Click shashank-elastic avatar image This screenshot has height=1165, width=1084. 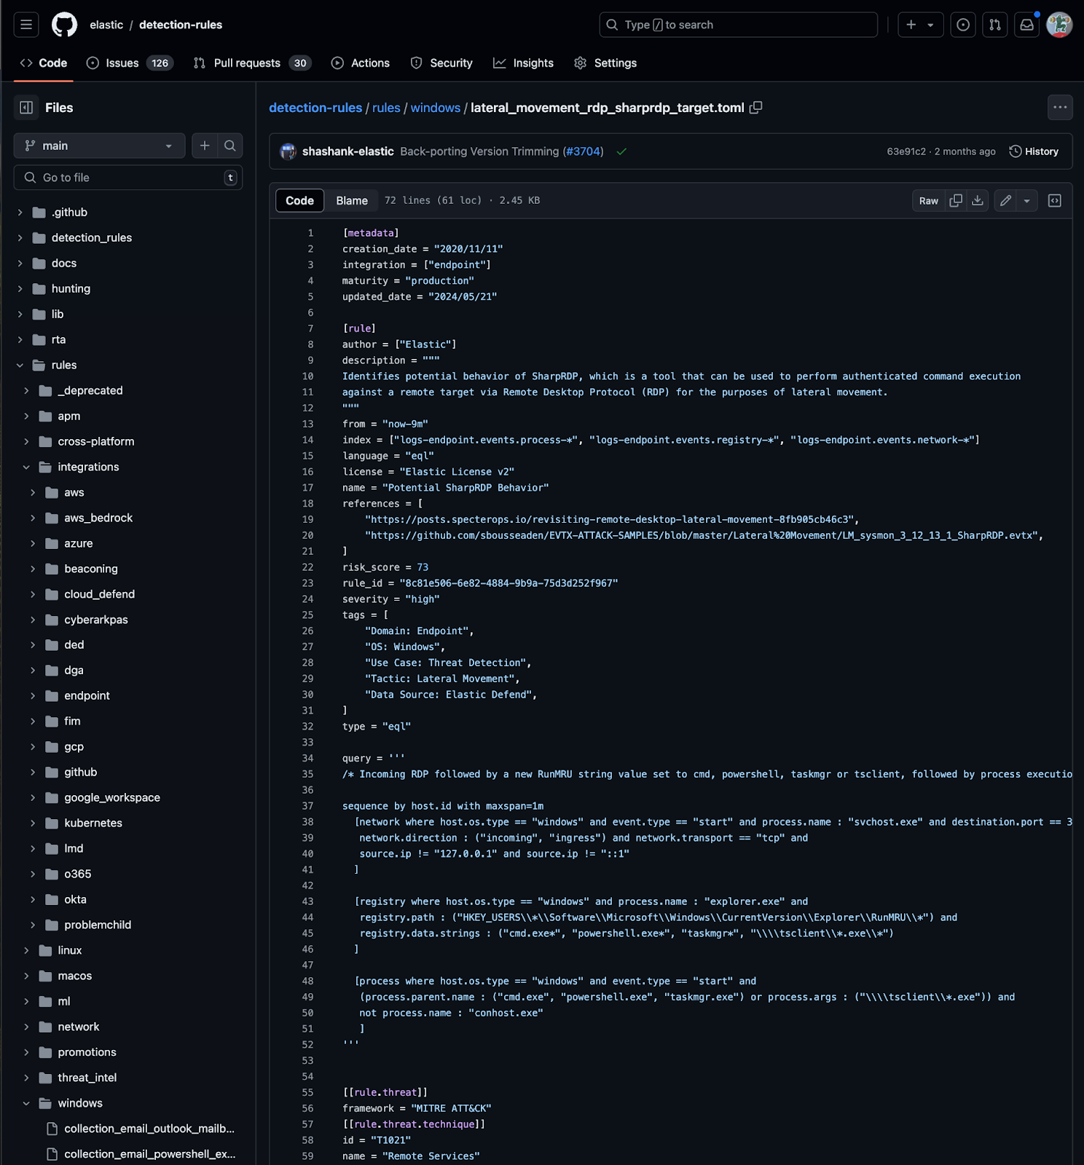coord(288,151)
